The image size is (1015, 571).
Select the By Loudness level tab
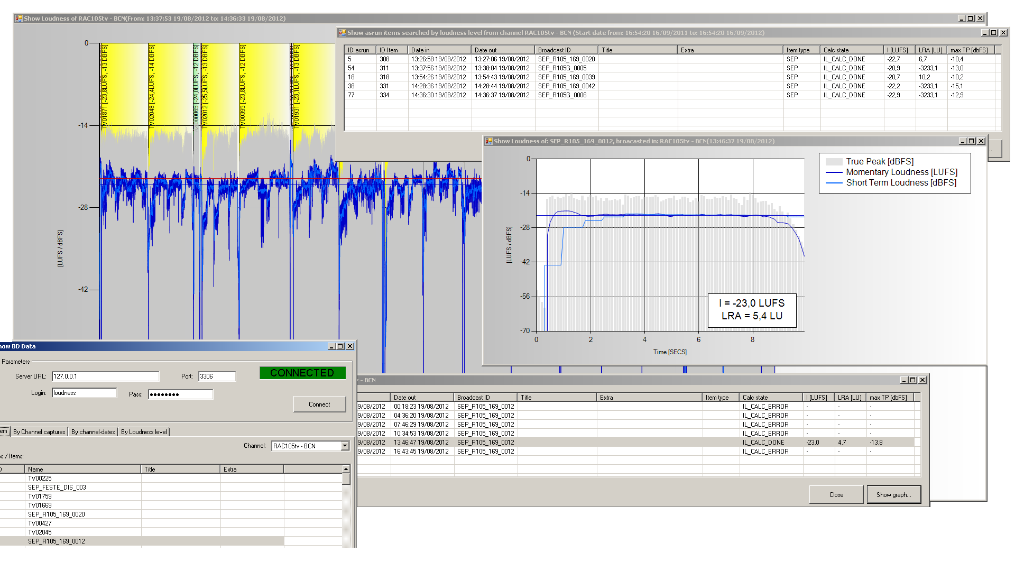pyautogui.click(x=144, y=432)
